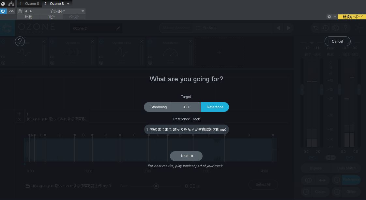Remove the Dynamic EQ module with its X
This screenshot has height=200, width=366.
click(x=142, y=41)
